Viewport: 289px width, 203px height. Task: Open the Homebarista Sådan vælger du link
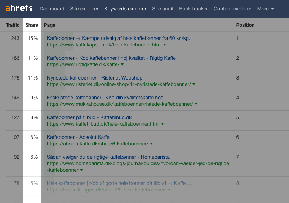(x=108, y=157)
